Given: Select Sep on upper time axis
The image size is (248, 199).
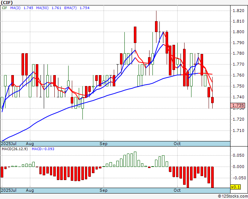Looking at the screenshot, I should [x=104, y=144].
